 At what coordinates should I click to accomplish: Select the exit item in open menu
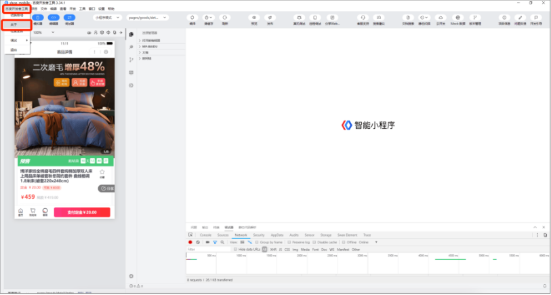click(17, 50)
